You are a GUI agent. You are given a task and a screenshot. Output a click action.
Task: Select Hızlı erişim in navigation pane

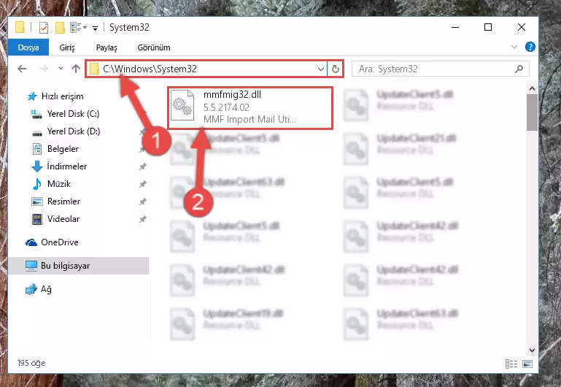click(56, 96)
